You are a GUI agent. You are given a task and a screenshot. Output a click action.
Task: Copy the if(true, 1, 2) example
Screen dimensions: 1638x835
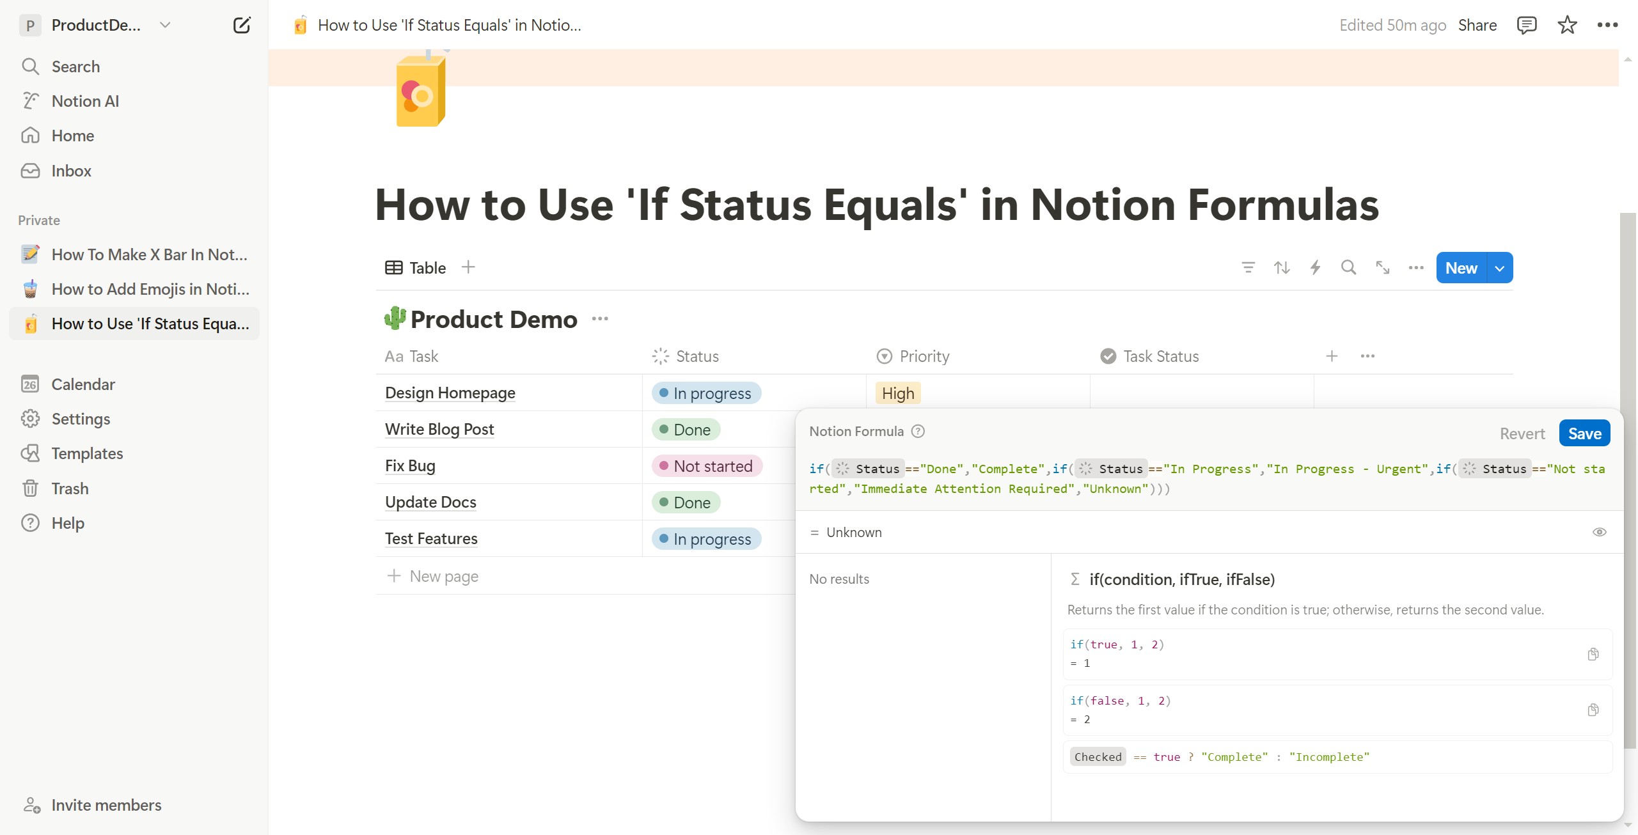click(x=1593, y=654)
